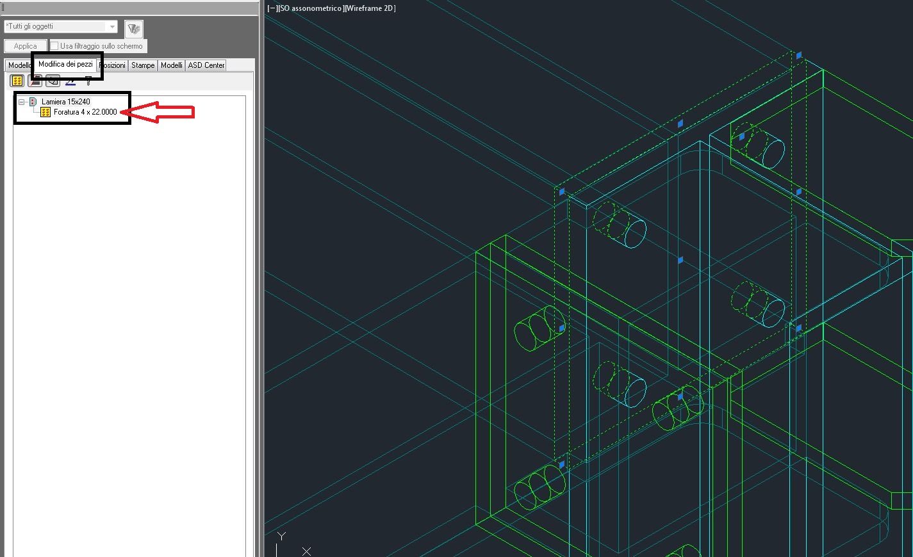Switch to the Modelli tab
The width and height of the screenshot is (913, 557).
point(171,65)
